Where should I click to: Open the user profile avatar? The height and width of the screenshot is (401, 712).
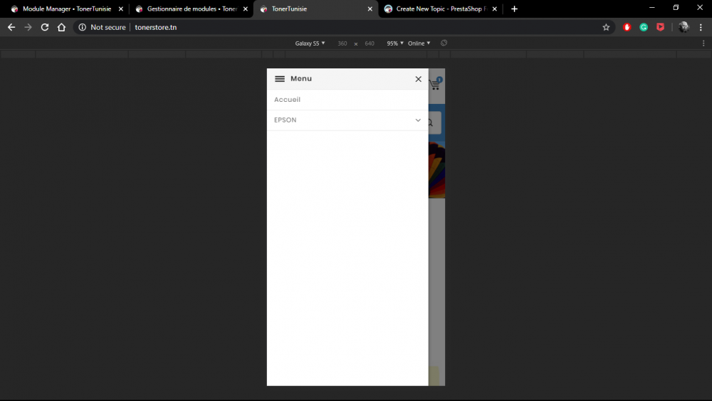(684, 27)
